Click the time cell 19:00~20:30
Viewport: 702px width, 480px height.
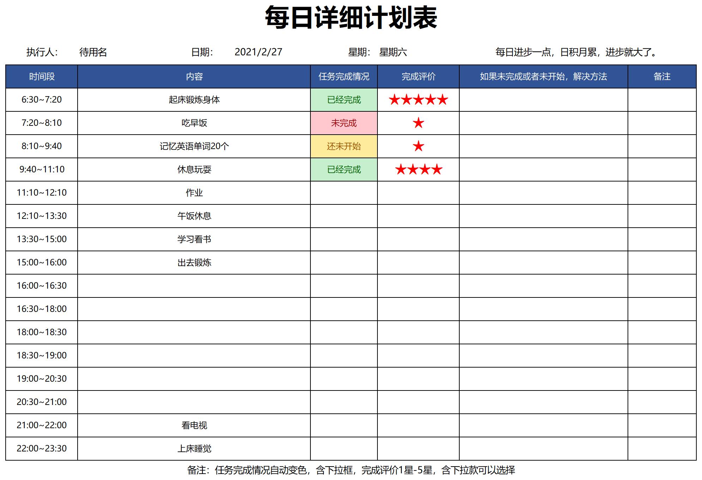point(42,379)
